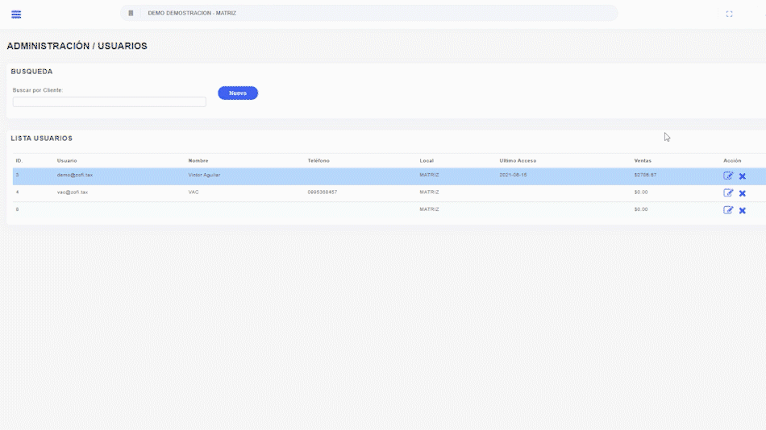Sort by the Nombre column header
Viewport: 766px width, 430px height.
(198, 161)
